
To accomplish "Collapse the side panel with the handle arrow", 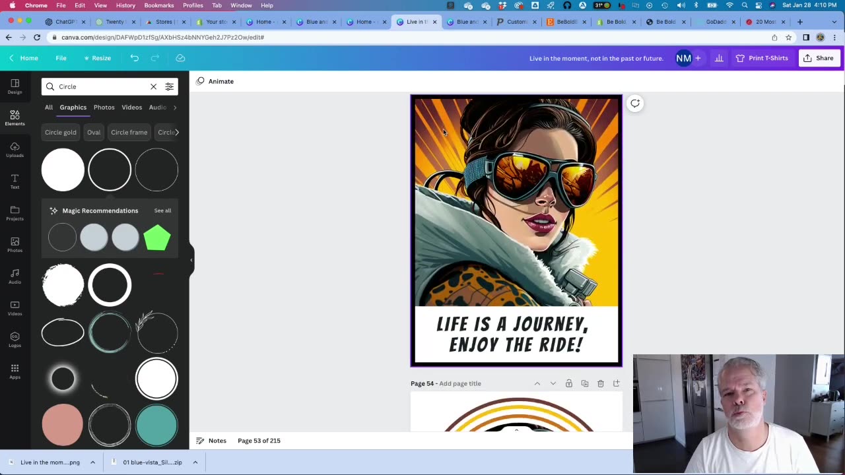I will [x=191, y=260].
